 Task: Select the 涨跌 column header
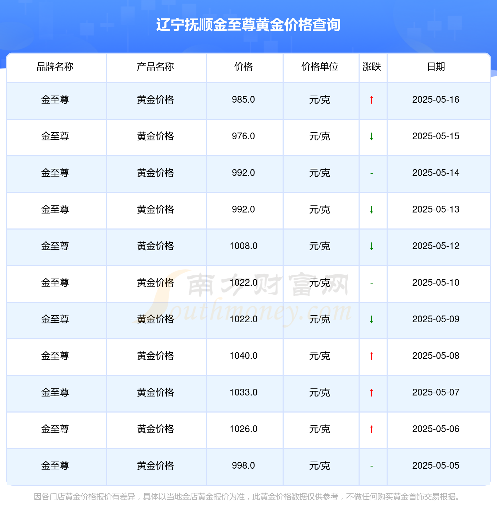click(x=372, y=66)
